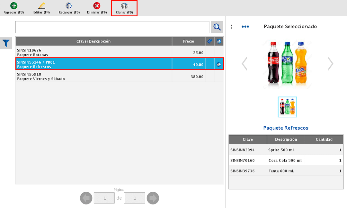
Task: Sort by Precio column header
Action: coord(189,41)
